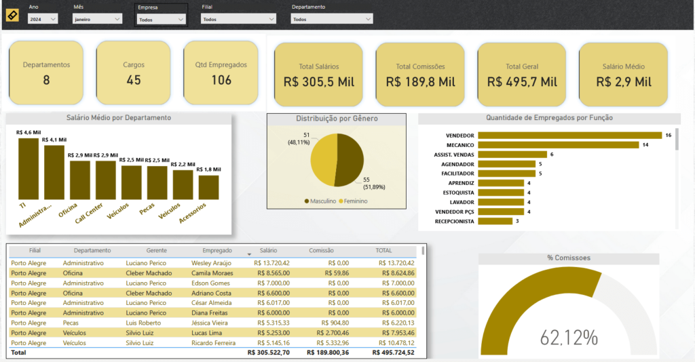This screenshot has width=695, height=362.
Task: Select the Total Salários card
Action: 318,75
